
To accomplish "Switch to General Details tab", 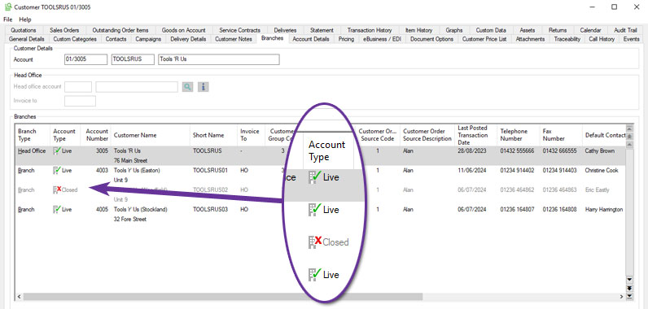I will pos(26,39).
